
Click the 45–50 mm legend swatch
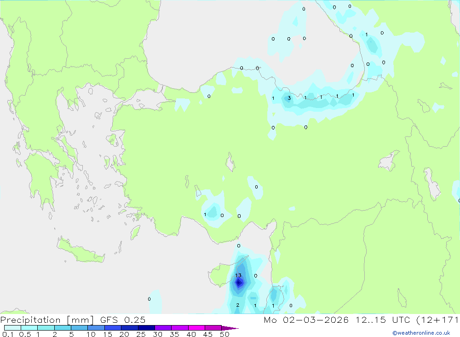213,328
